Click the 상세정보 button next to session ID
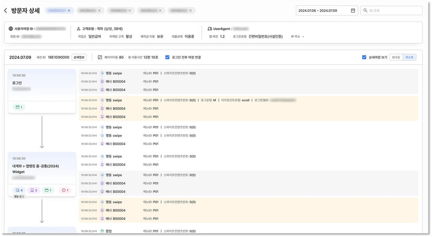Image resolution: width=432 pixels, height=237 pixels. coord(79,57)
